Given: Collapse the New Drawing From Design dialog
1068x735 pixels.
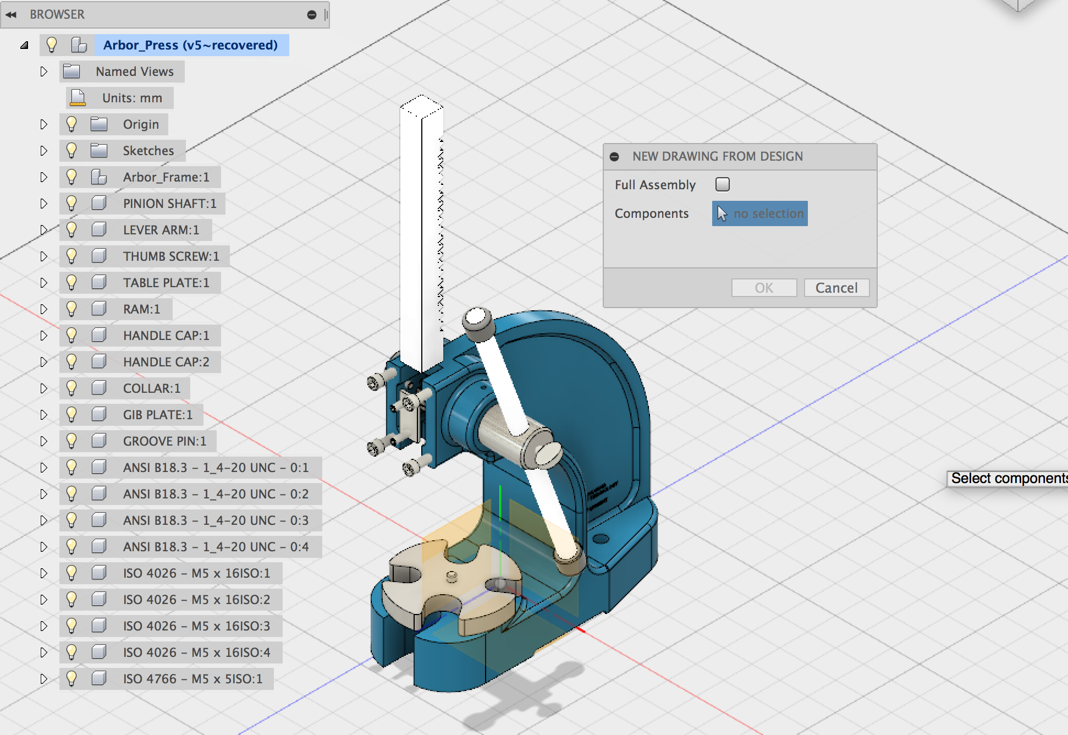Looking at the screenshot, I should coord(615,157).
